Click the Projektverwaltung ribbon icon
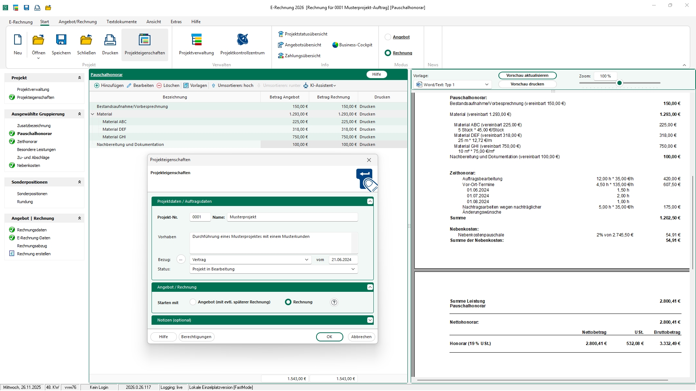 point(196,40)
